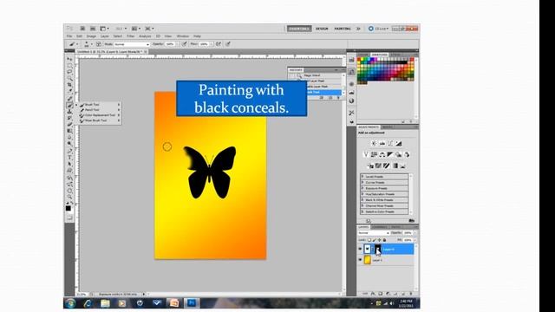
Task: Open the Image menu
Action: [91, 36]
